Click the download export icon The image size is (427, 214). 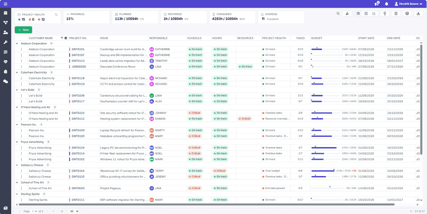click(x=418, y=14)
